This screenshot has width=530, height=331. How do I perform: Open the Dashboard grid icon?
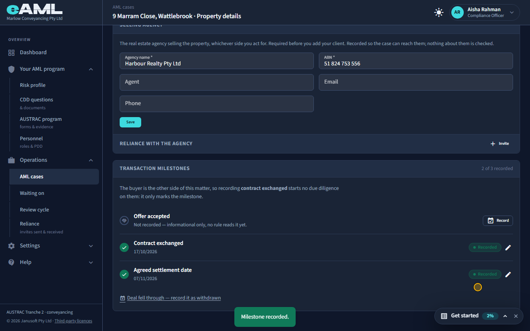12,53
